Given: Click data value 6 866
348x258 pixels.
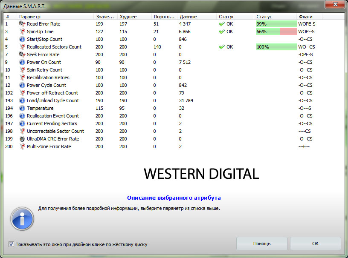Looking at the screenshot, I should tap(185, 32).
